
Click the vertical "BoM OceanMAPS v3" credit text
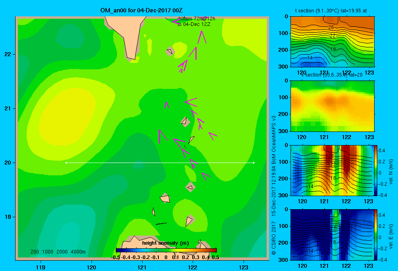pos(274,140)
